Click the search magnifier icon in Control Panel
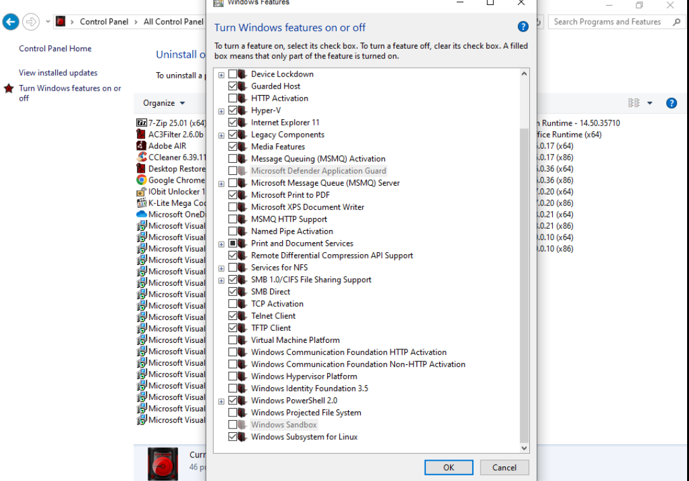Screen dimensions: 689x481 (x=676, y=22)
